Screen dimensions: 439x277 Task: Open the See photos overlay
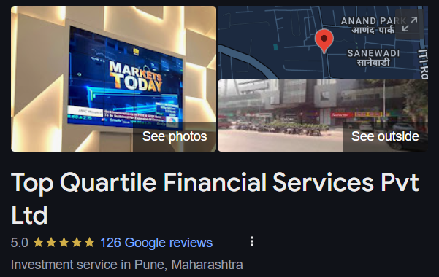(x=175, y=137)
